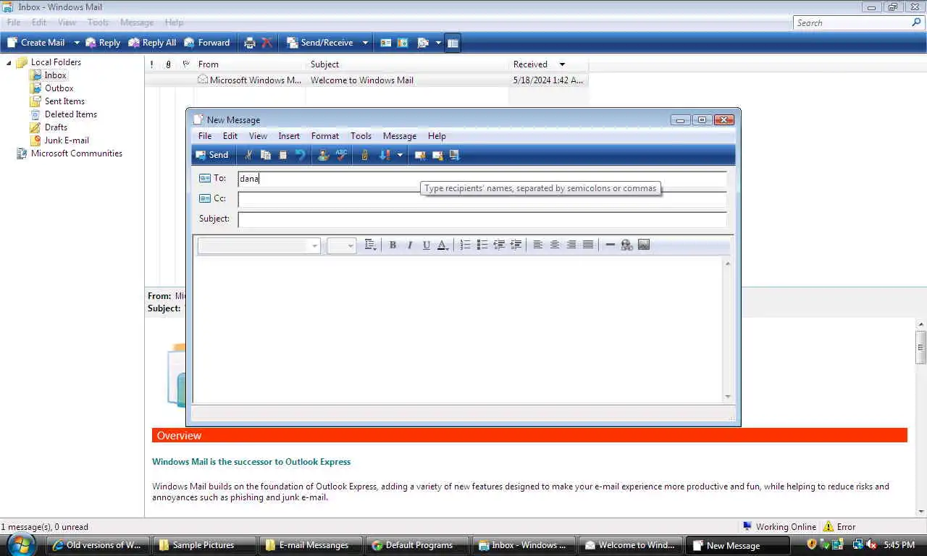This screenshot has width=927, height=556.
Task: Open the Tools menu in New Message
Action: click(361, 136)
